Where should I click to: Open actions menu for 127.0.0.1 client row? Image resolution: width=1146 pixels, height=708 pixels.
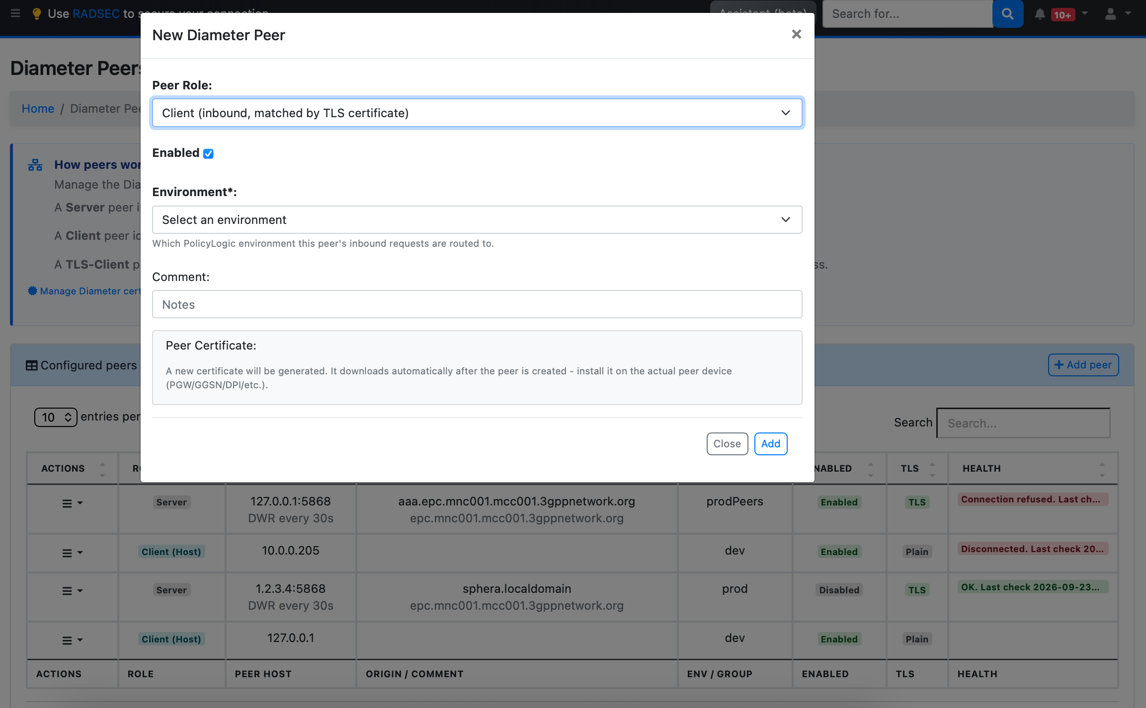point(72,640)
